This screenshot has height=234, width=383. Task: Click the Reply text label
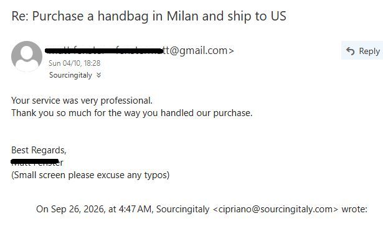(x=369, y=51)
